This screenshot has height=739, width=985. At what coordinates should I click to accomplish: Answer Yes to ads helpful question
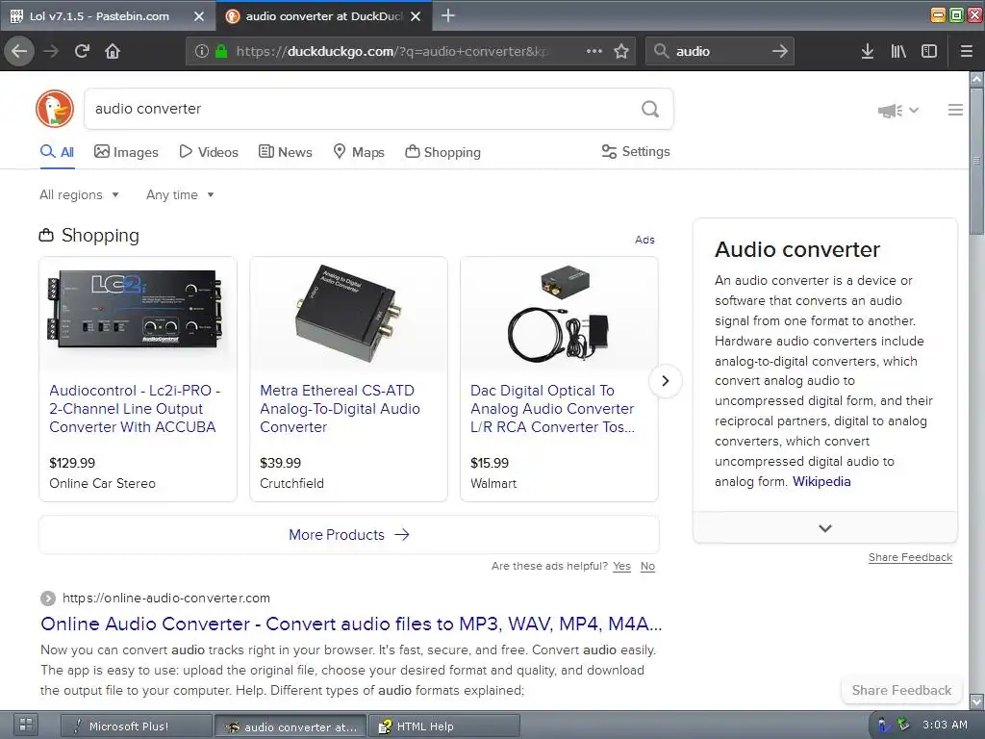coord(622,566)
